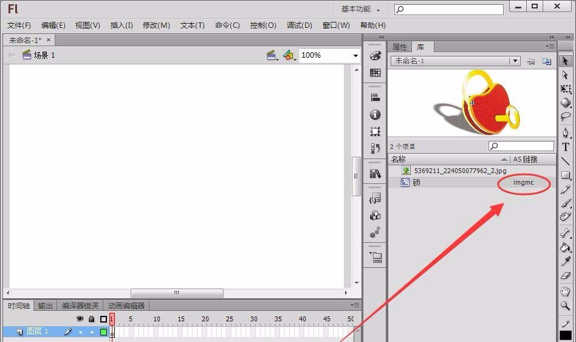This screenshot has height=342, width=576.
Task: Click the New Library Panel icon
Action: coord(547,61)
